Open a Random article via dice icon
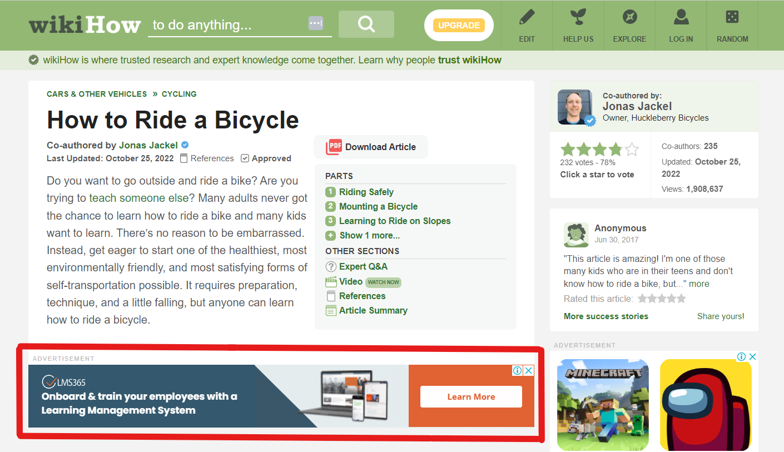The width and height of the screenshot is (784, 452). click(x=732, y=26)
